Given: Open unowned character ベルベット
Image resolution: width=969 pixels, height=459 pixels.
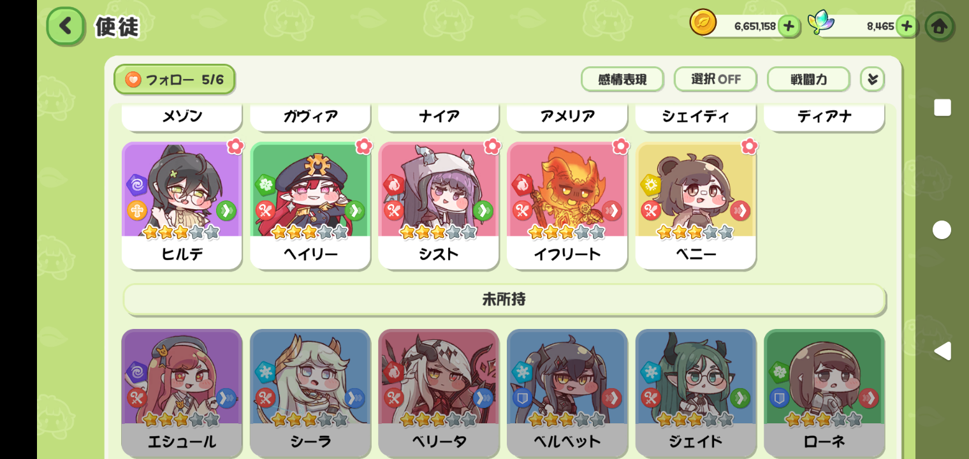Looking at the screenshot, I should [x=567, y=393].
